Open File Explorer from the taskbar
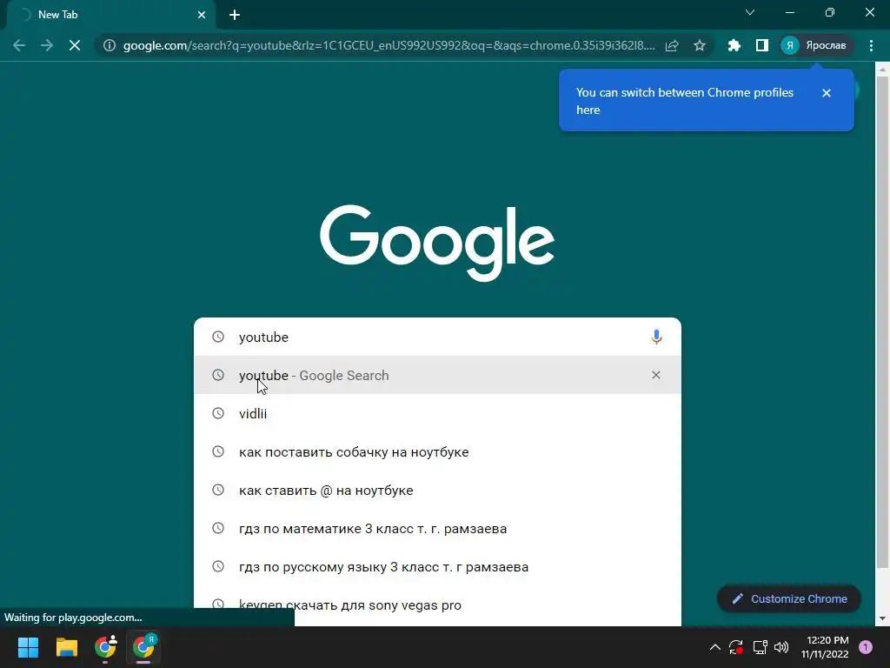 (x=66, y=647)
